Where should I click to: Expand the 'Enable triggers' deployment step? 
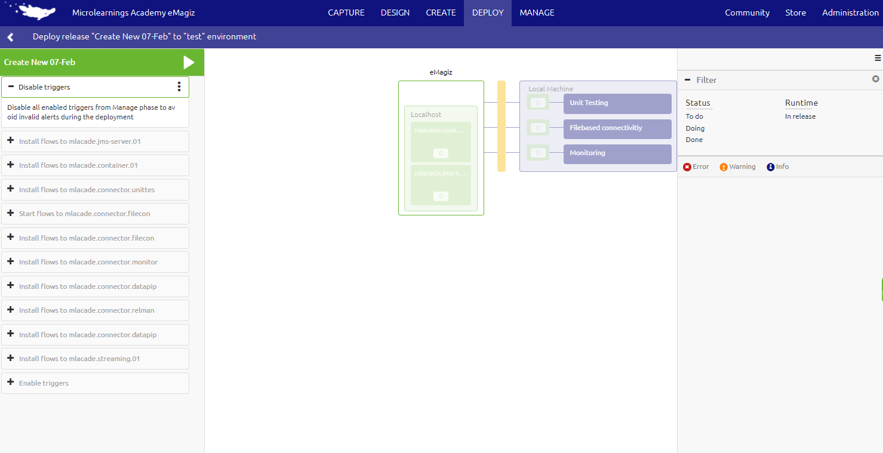(10, 383)
